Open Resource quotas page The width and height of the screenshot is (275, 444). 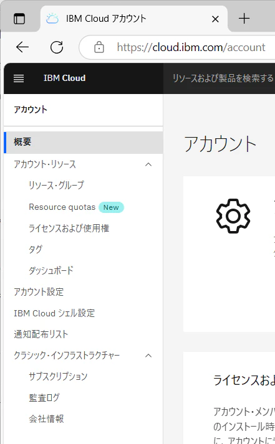tap(62, 207)
